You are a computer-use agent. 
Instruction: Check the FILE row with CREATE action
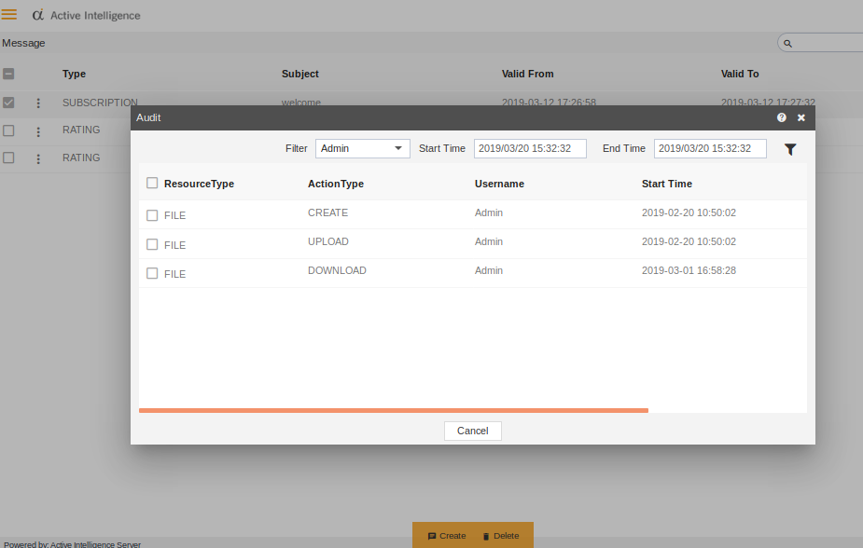tap(152, 215)
